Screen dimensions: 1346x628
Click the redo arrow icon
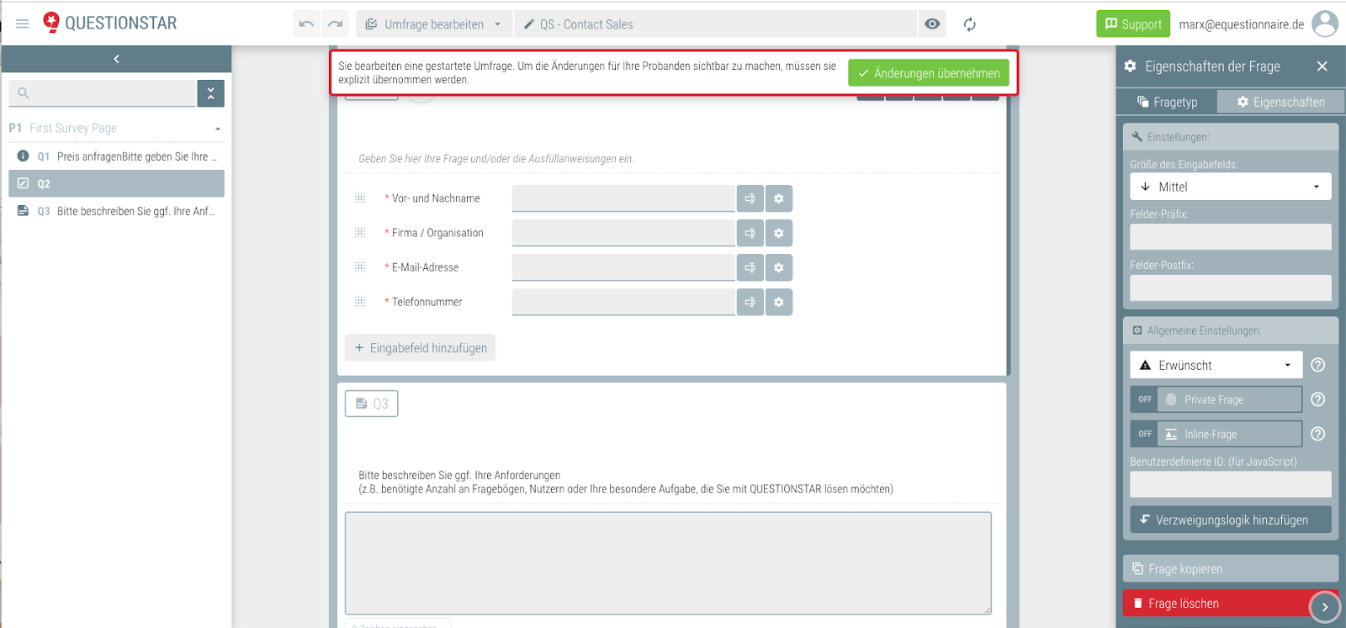point(335,24)
